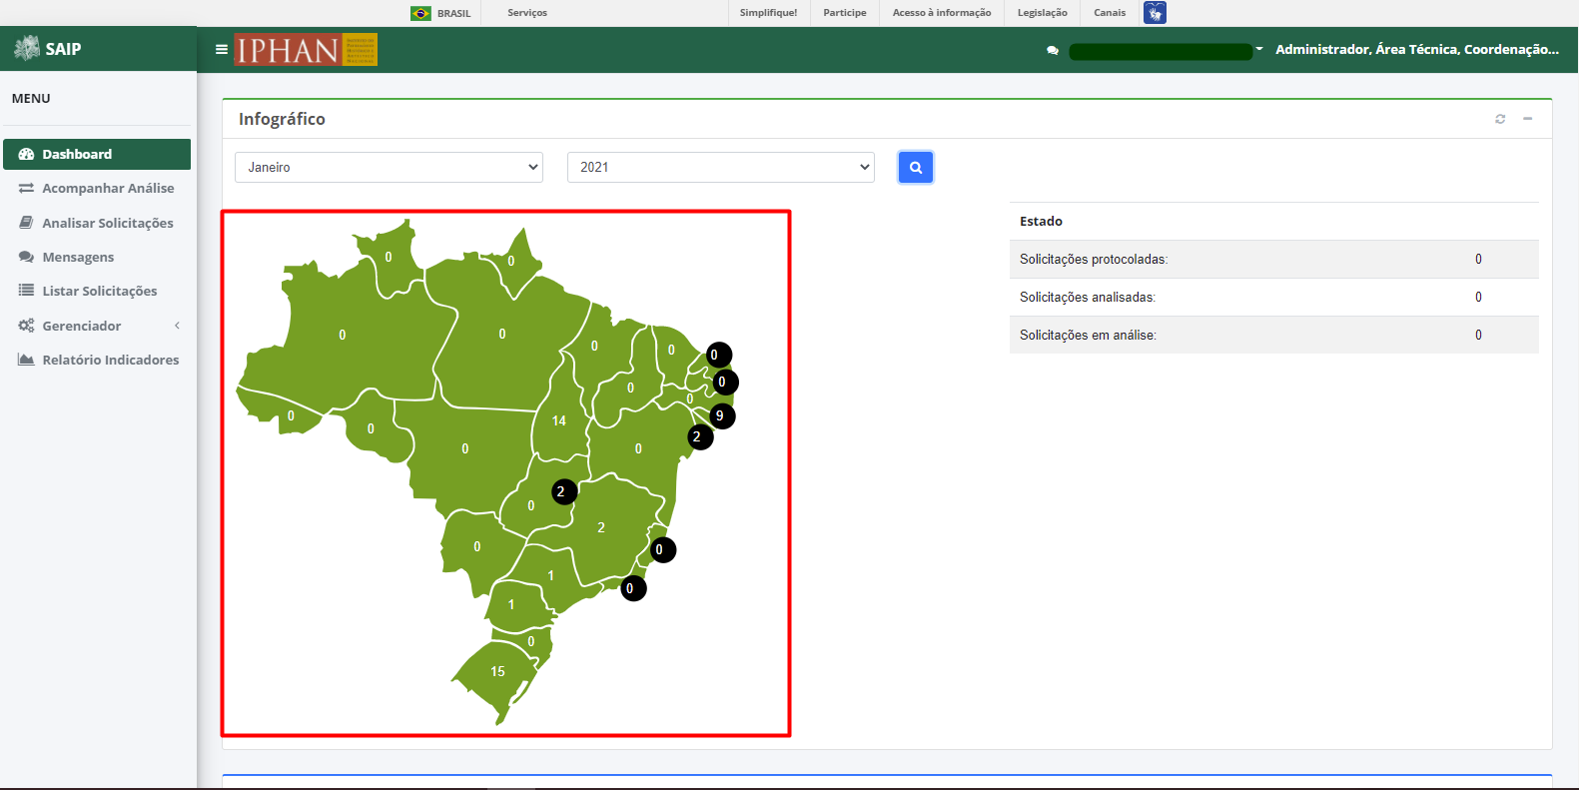Click the Solicitações analisadas row
1579x790 pixels.
(1274, 297)
